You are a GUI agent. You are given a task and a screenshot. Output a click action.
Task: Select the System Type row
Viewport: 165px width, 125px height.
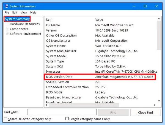101,61
